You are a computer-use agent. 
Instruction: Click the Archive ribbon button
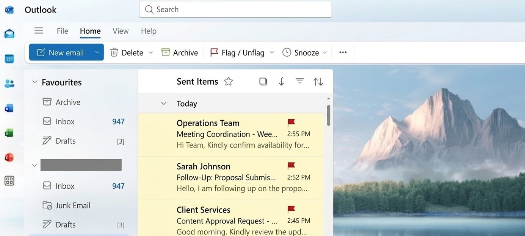click(x=179, y=53)
